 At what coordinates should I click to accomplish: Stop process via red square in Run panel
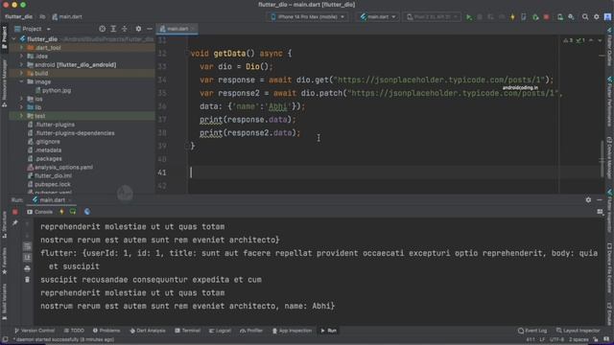15,212
